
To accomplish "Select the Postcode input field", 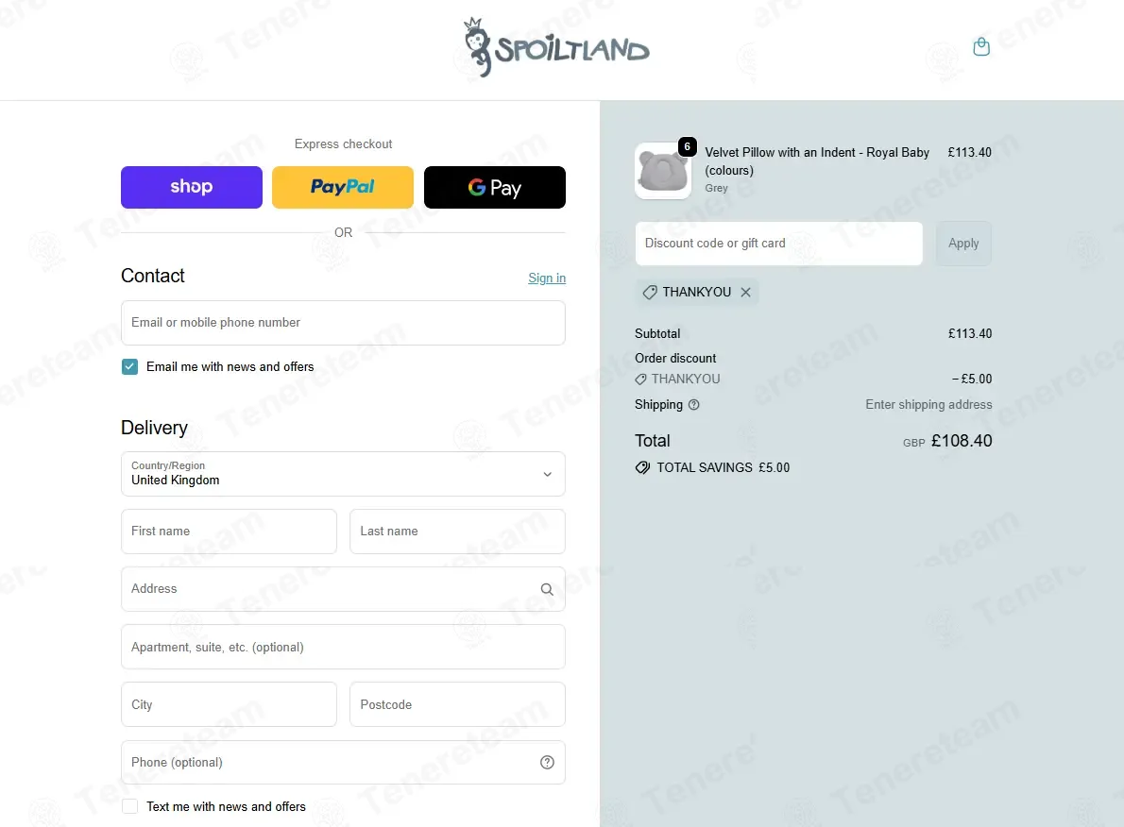I will (x=457, y=704).
